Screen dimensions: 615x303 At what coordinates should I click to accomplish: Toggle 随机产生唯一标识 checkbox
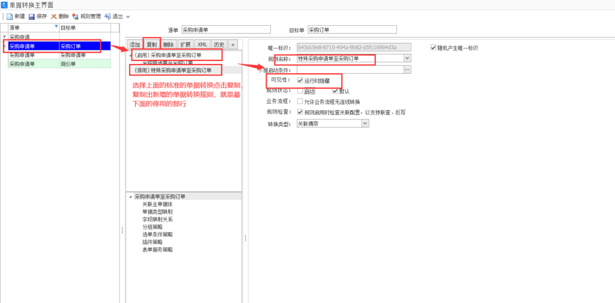[434, 48]
